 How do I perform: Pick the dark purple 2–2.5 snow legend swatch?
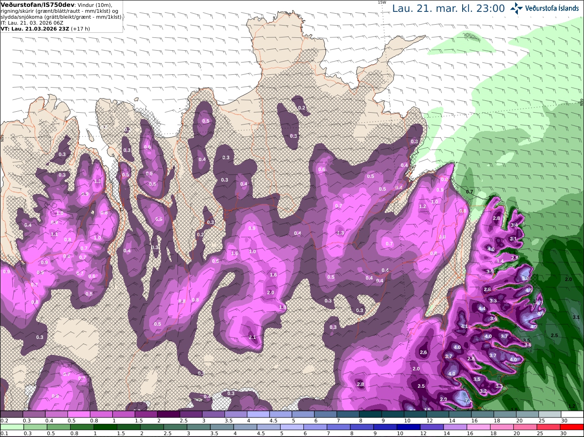tap(167, 414)
